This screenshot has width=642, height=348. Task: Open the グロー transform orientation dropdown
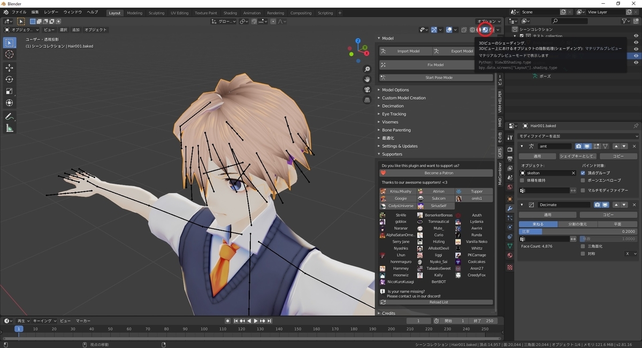tap(224, 21)
